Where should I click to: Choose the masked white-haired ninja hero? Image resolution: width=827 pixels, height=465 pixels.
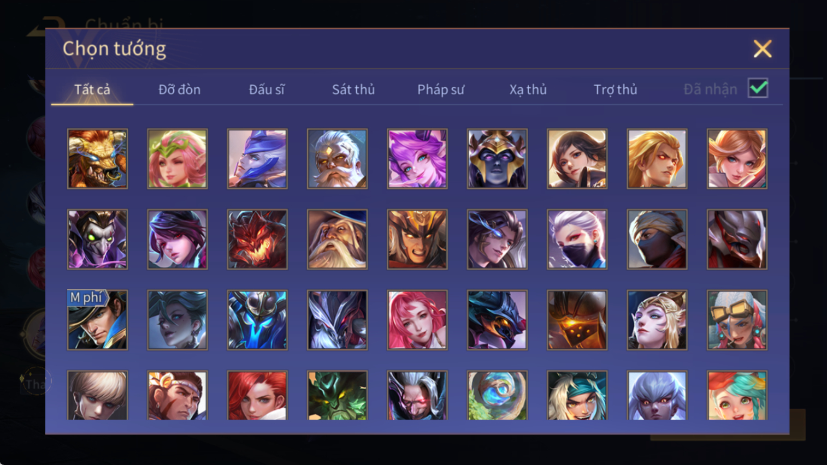point(577,239)
